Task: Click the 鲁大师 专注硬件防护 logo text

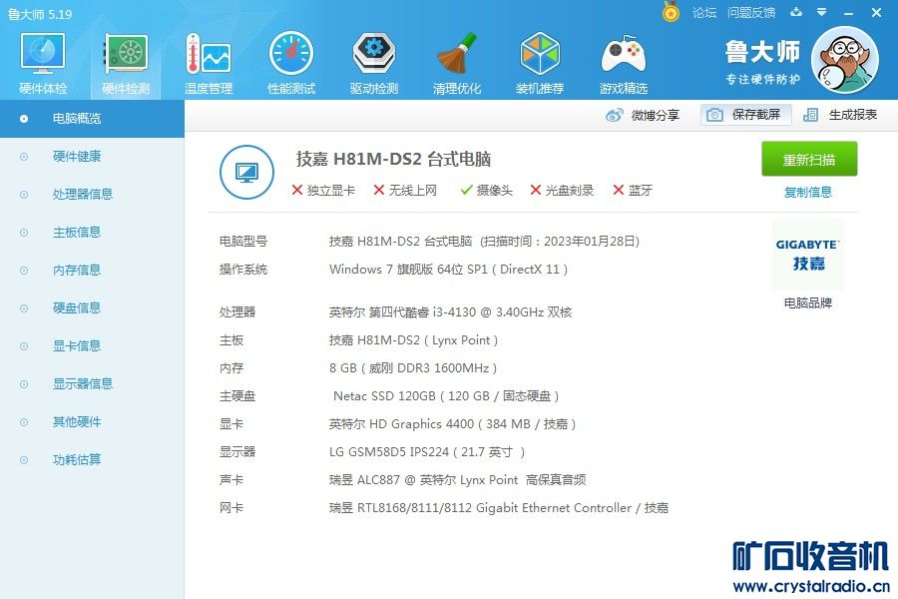Action: click(762, 62)
